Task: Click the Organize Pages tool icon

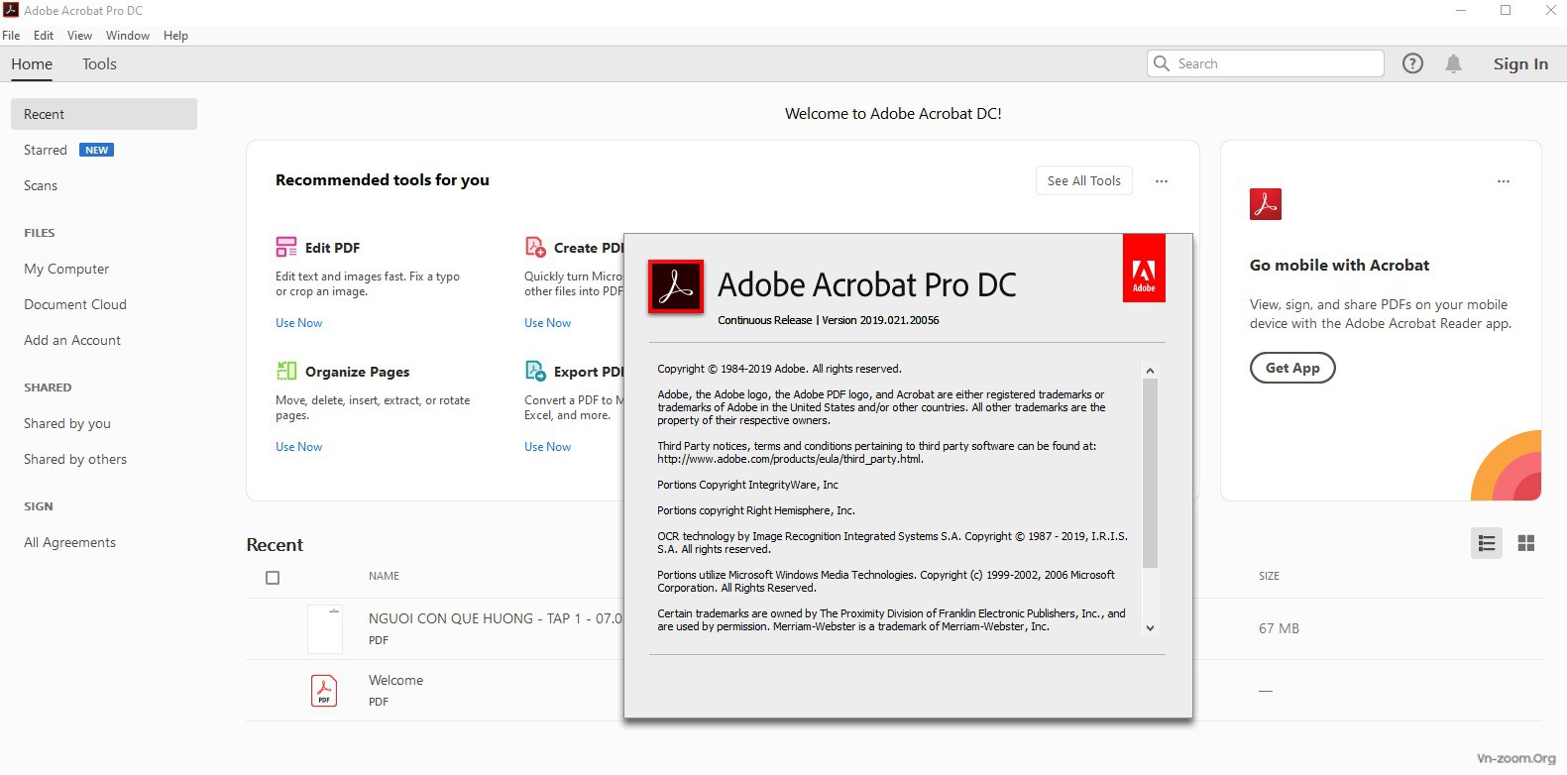Action: (286, 371)
